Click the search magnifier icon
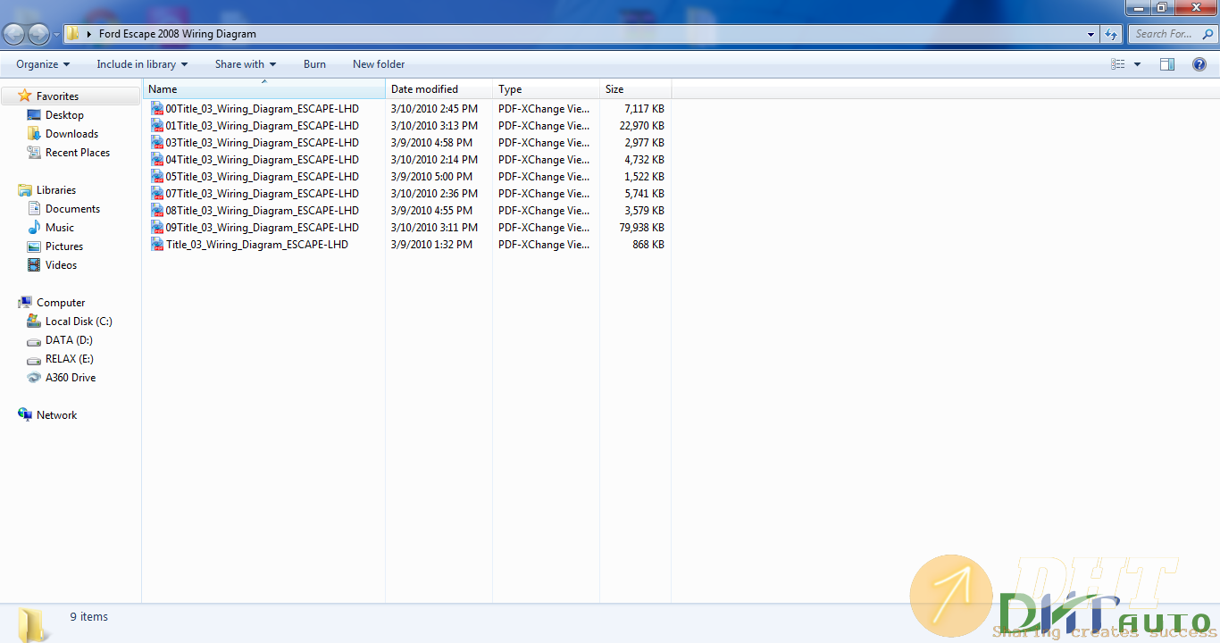The height and width of the screenshot is (643, 1220). pos(1208,34)
